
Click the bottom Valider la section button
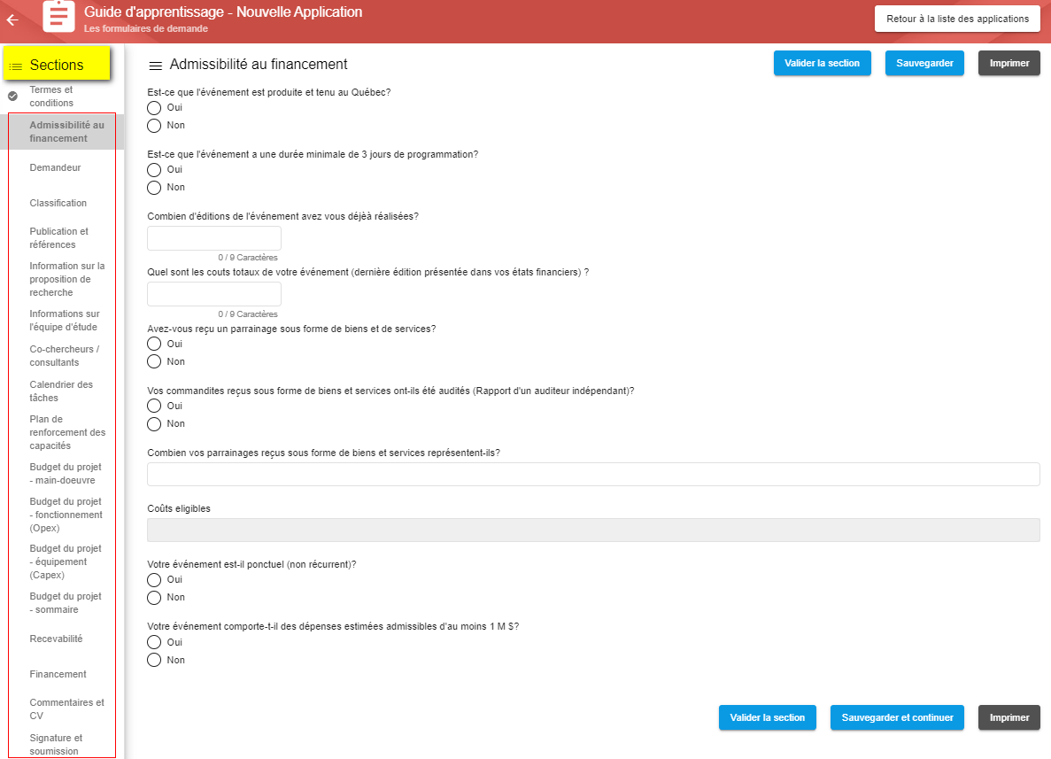(767, 717)
